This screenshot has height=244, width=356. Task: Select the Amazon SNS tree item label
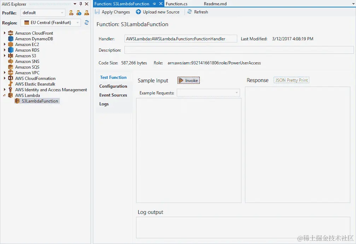click(27, 61)
